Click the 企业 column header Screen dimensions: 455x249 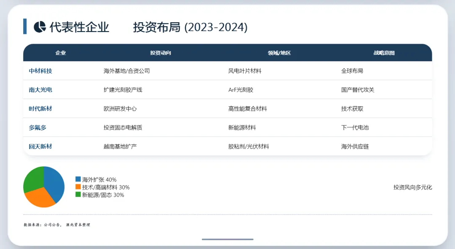click(61, 52)
